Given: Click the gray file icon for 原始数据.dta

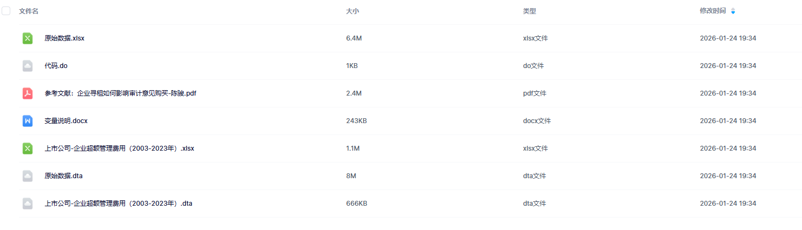Looking at the screenshot, I should (28, 176).
